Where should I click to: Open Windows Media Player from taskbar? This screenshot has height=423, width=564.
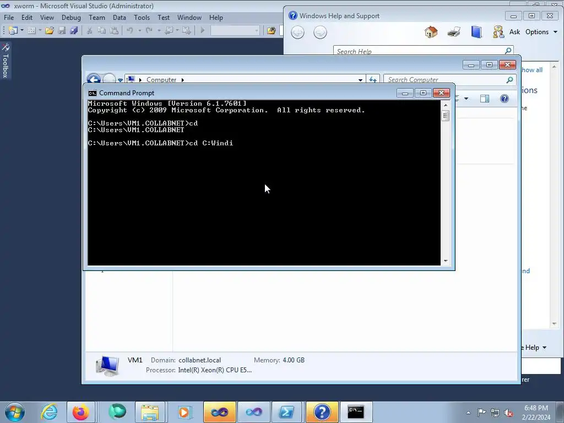pos(184,412)
